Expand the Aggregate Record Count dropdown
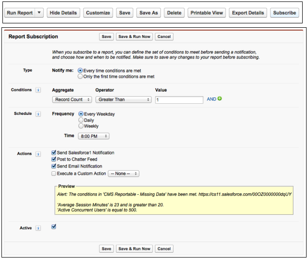308x259 pixels. (72, 99)
